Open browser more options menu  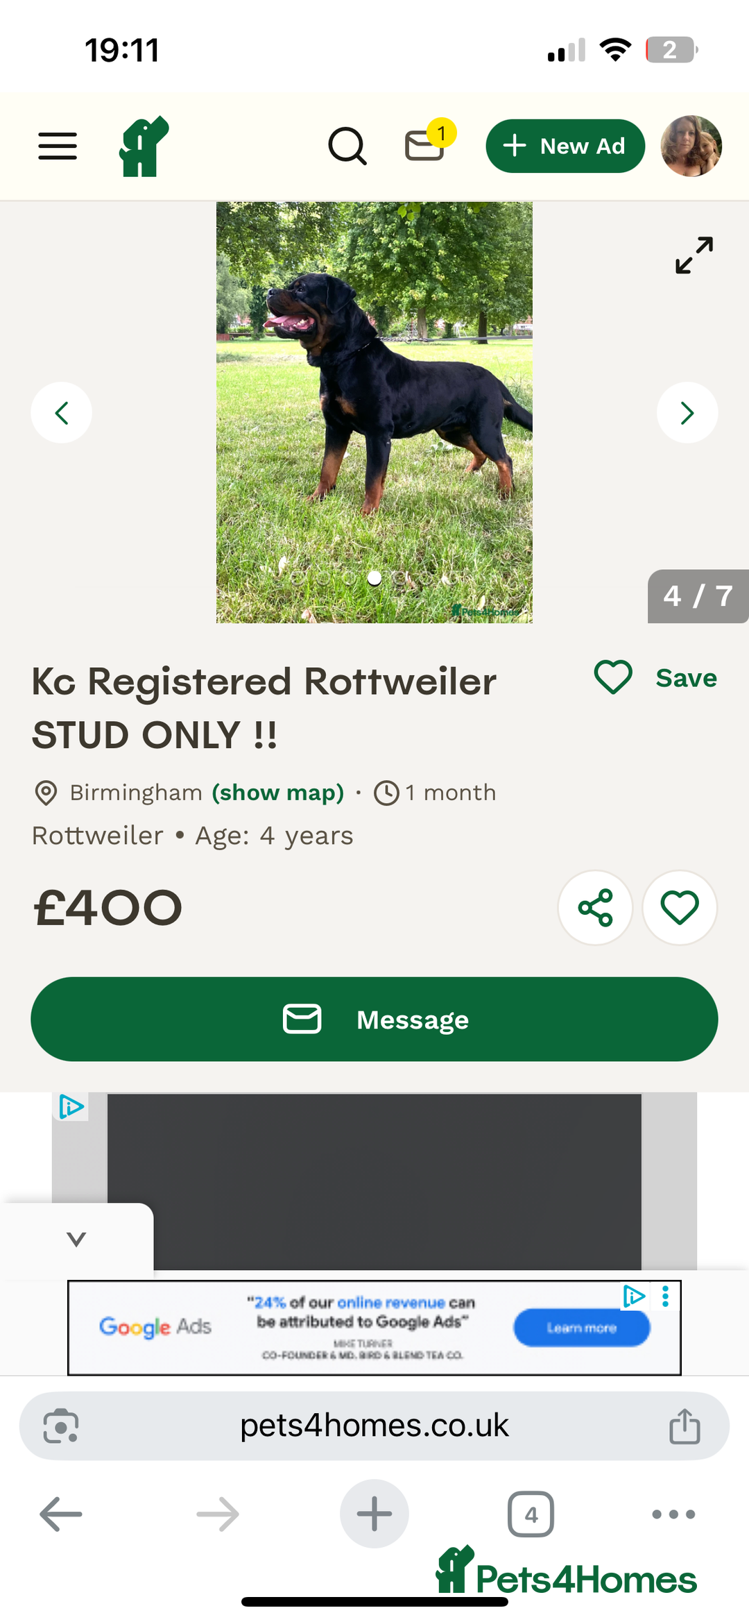(673, 1514)
